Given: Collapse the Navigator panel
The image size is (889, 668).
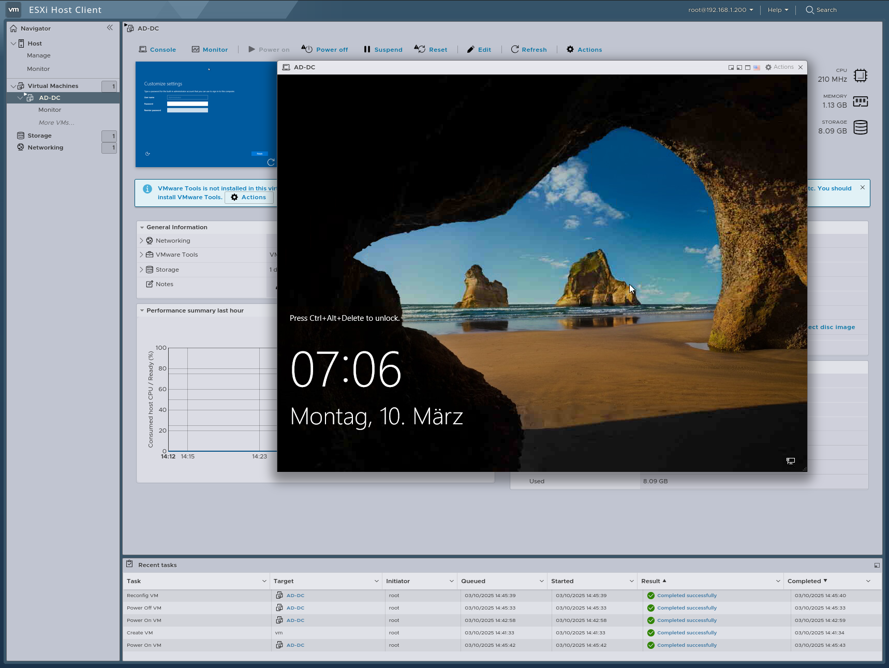Looking at the screenshot, I should coord(109,28).
